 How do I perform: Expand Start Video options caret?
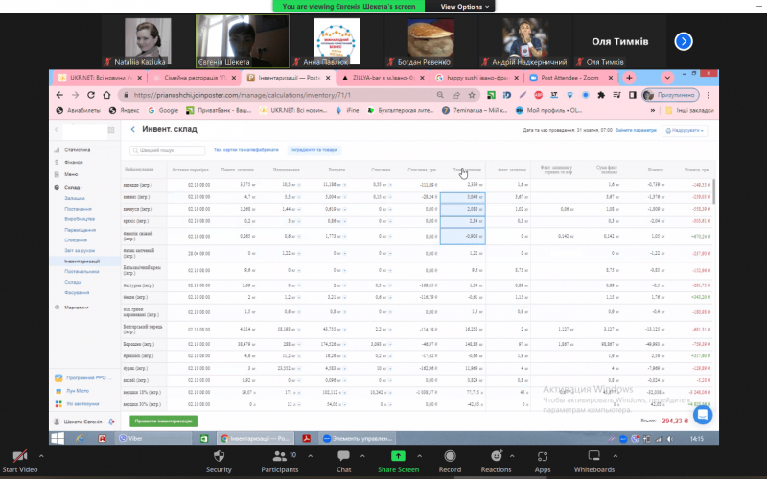tap(41, 456)
